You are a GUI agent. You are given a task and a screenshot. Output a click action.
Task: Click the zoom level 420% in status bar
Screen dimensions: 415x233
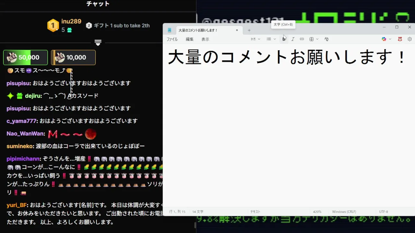pyautogui.click(x=317, y=212)
